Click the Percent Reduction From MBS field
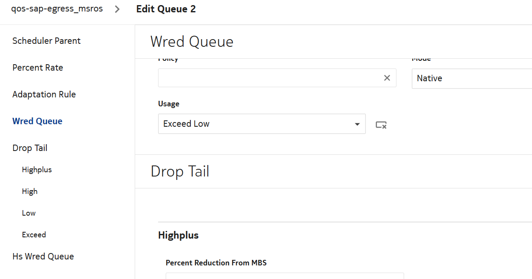This screenshot has width=532, height=279. coord(284,276)
